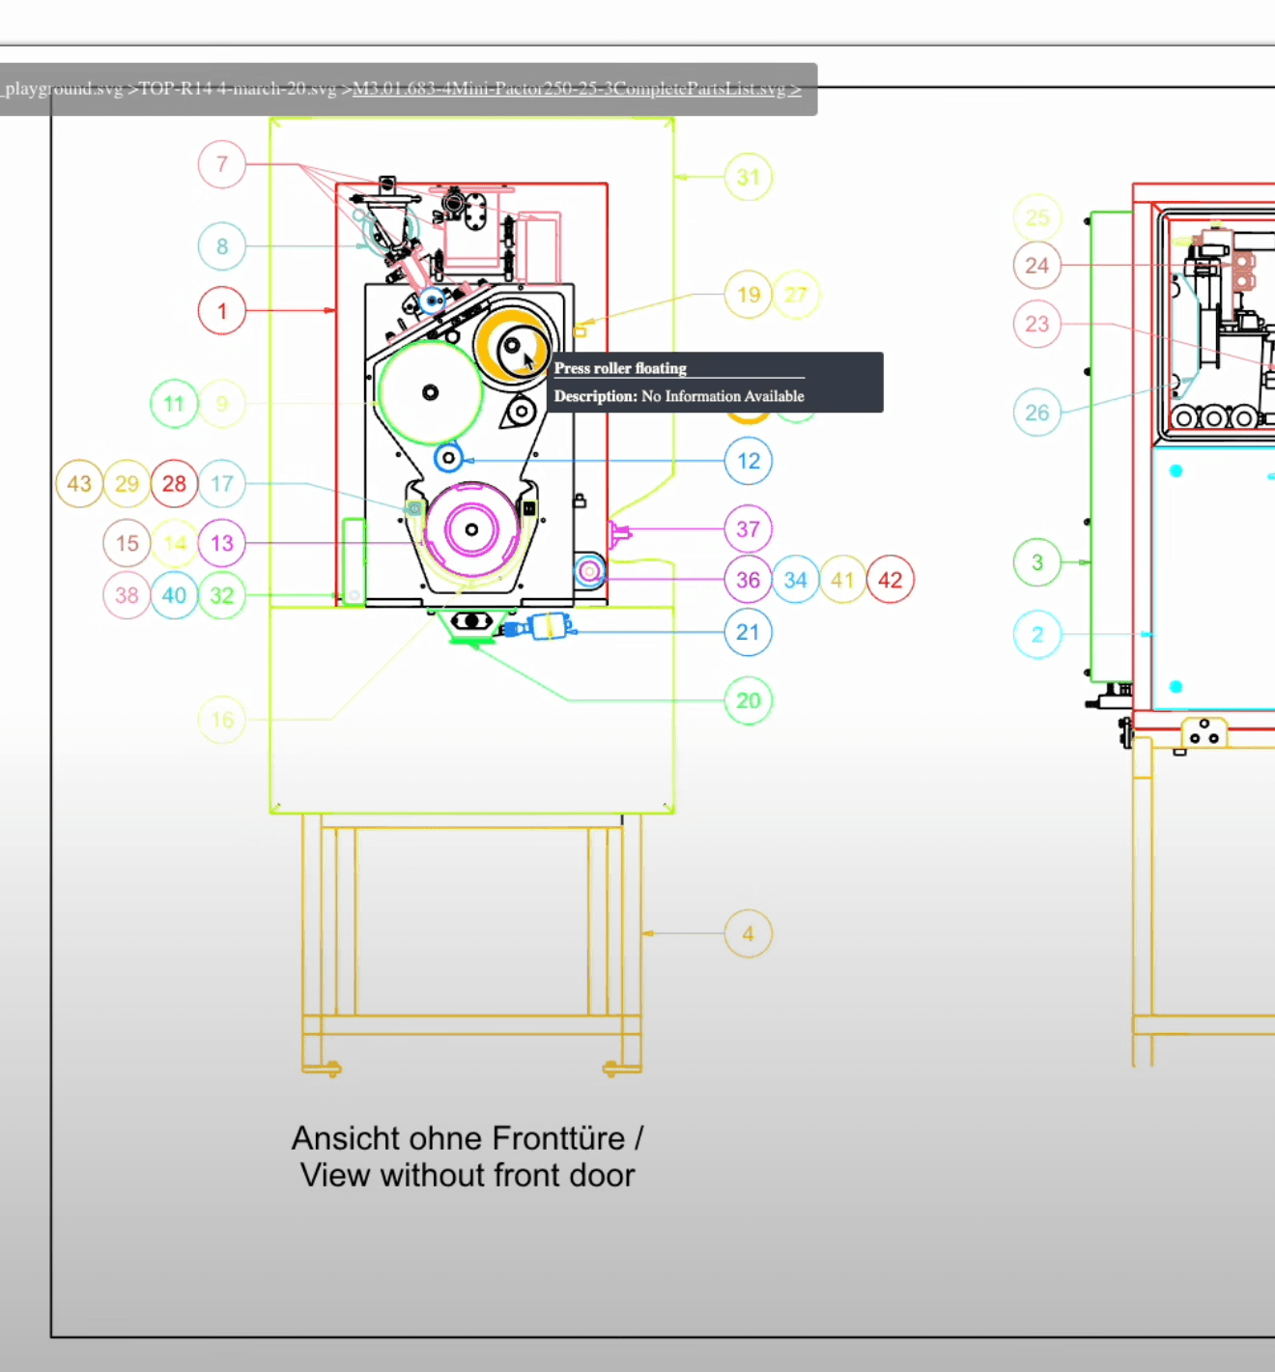Select the orange callout number 4
Image resolution: width=1275 pixels, height=1372 pixels.
749,934
